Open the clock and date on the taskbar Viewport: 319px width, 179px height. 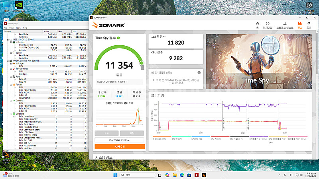(x=311, y=175)
